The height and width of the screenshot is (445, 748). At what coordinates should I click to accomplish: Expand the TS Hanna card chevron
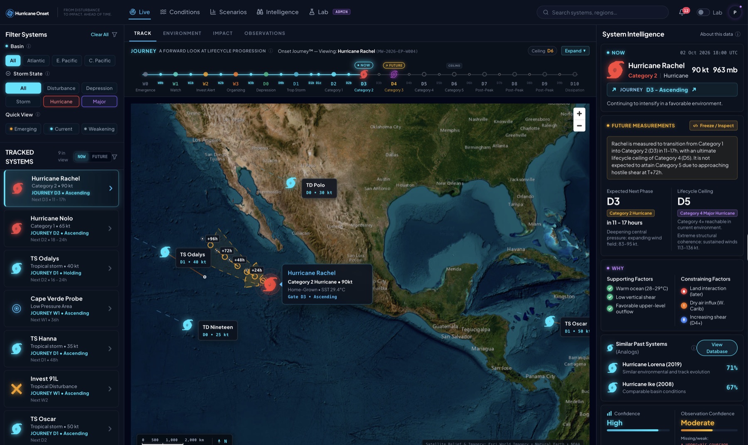tap(110, 349)
